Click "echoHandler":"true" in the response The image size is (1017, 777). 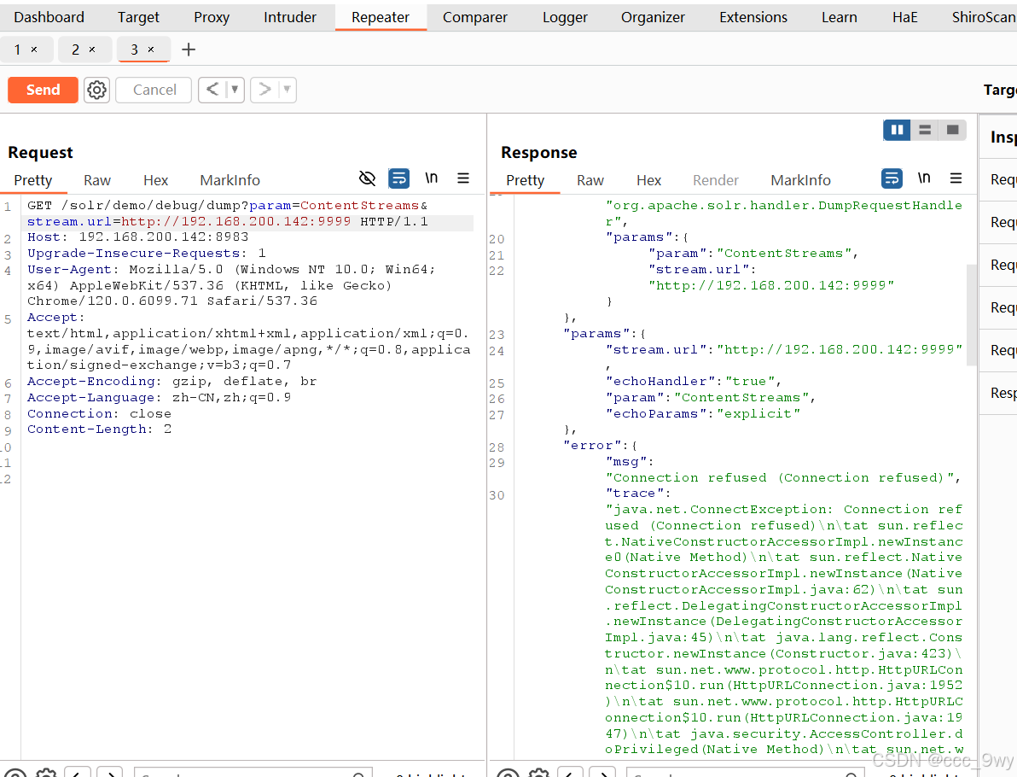[694, 381]
